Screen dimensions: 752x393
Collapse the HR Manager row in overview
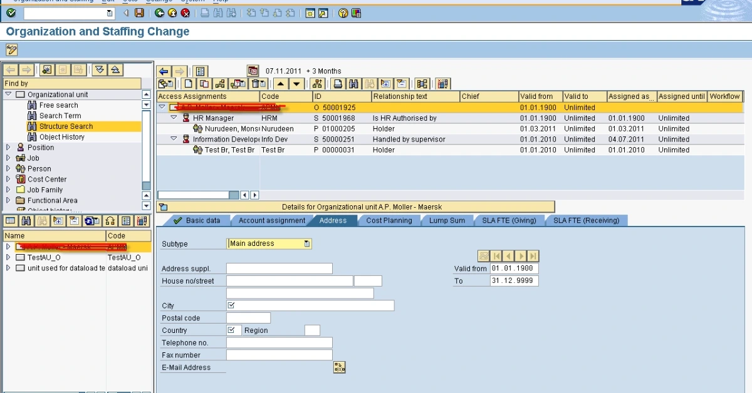coord(174,118)
